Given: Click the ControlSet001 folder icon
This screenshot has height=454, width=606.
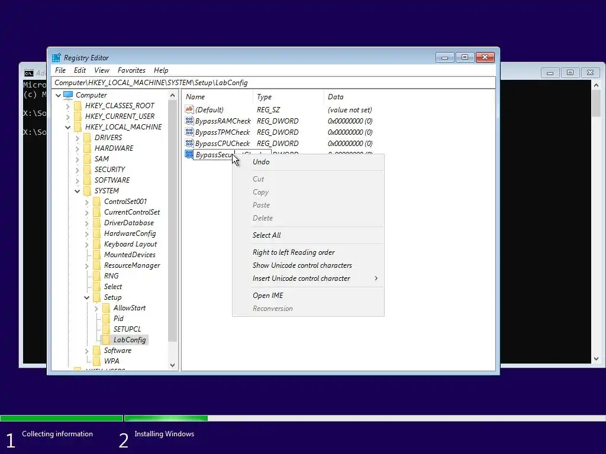Looking at the screenshot, I should click(x=96, y=202).
